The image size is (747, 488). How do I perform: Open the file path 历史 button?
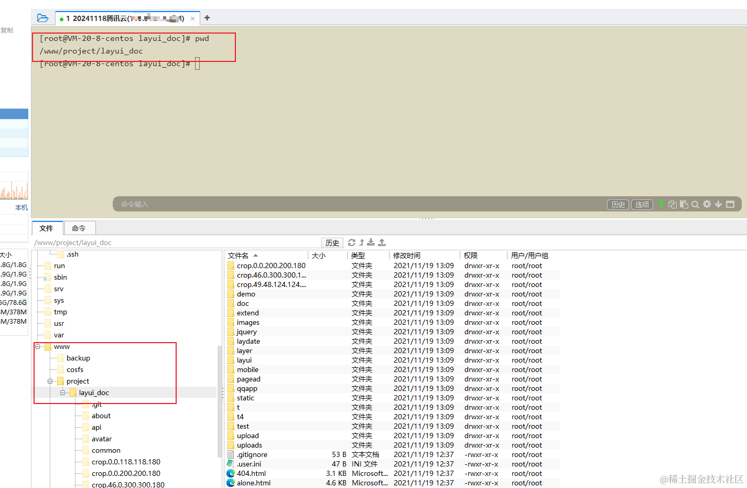[x=332, y=242]
